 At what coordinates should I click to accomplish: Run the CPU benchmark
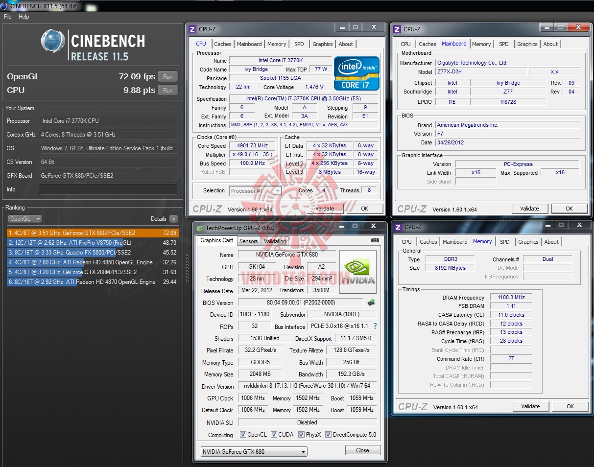pyautogui.click(x=168, y=91)
